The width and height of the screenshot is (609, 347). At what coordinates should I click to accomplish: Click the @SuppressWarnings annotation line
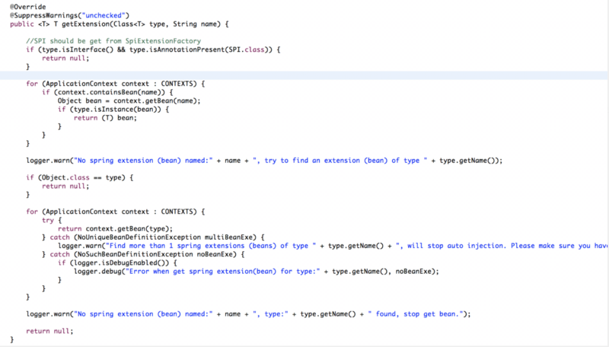tap(70, 15)
